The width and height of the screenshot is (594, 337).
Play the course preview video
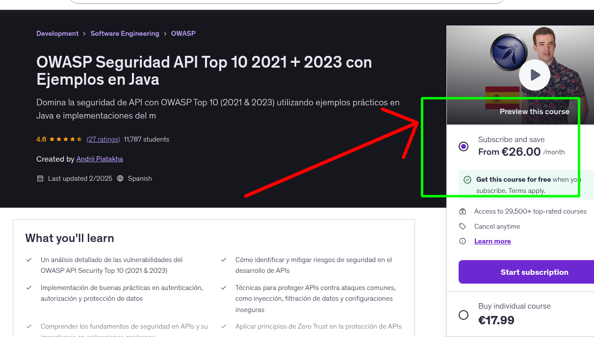[x=535, y=75]
